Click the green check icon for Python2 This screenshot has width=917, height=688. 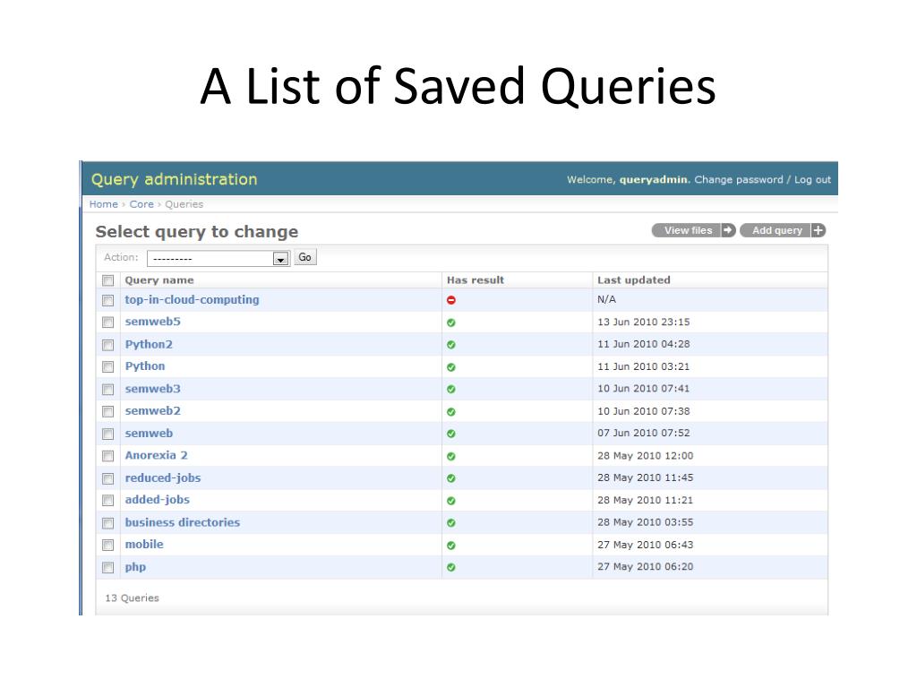[451, 345]
